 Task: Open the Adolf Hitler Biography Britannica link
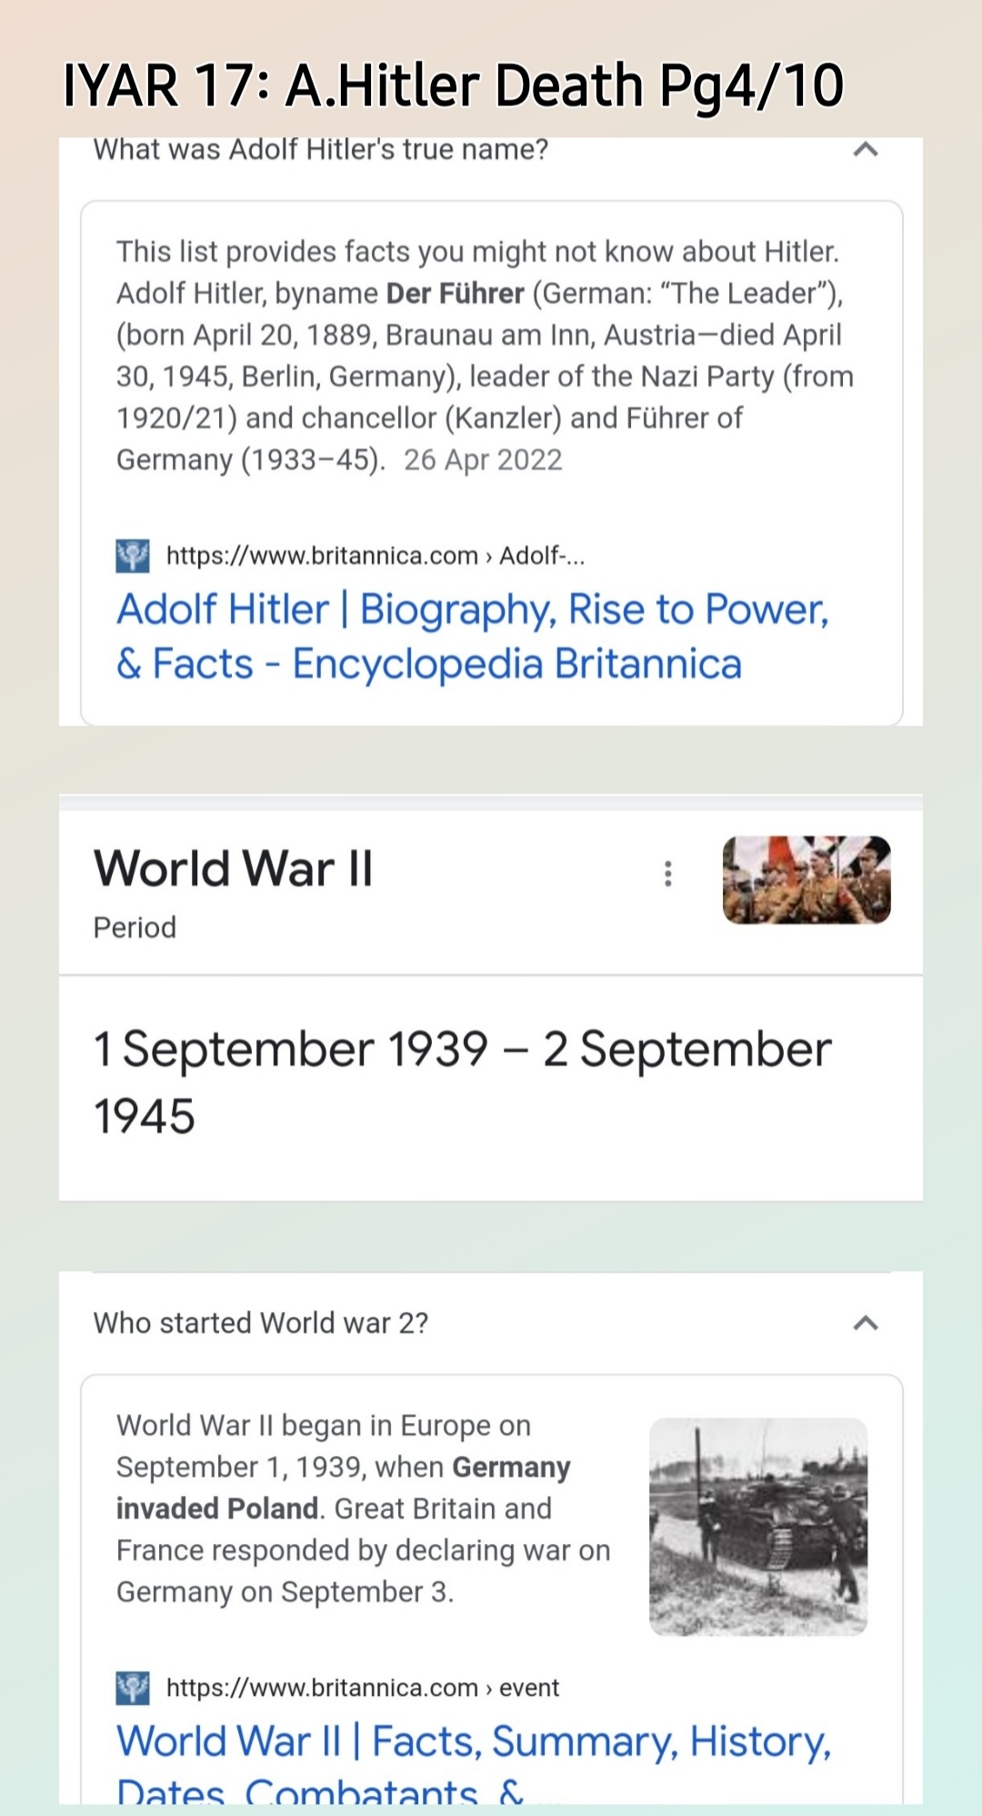(473, 636)
